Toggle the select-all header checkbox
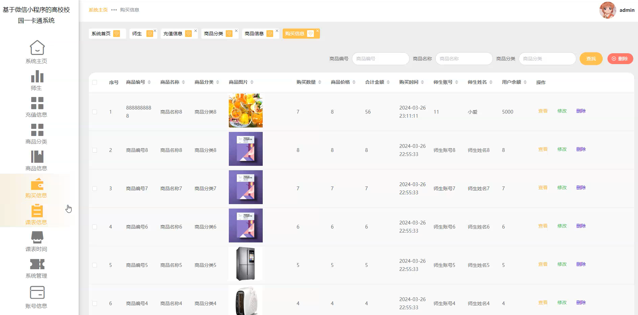The width and height of the screenshot is (638, 315). 95,82
